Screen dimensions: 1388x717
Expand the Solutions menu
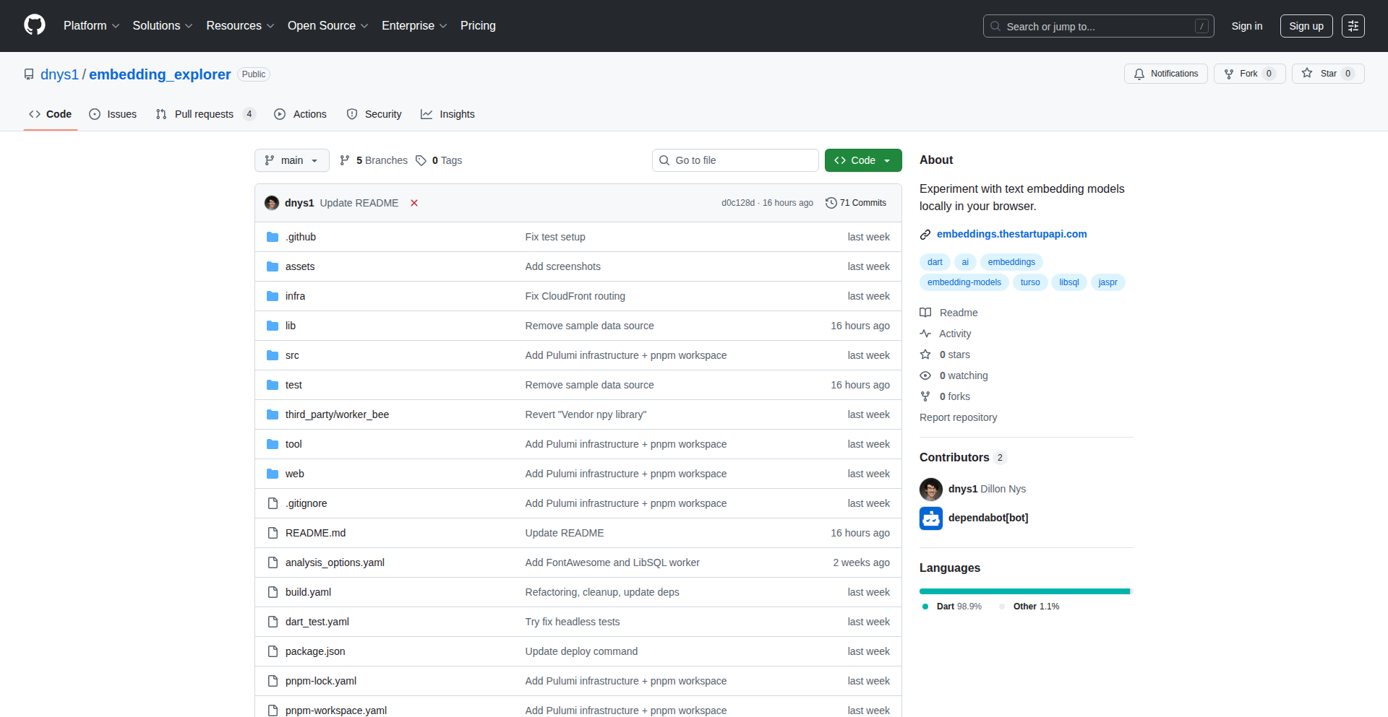pos(163,25)
